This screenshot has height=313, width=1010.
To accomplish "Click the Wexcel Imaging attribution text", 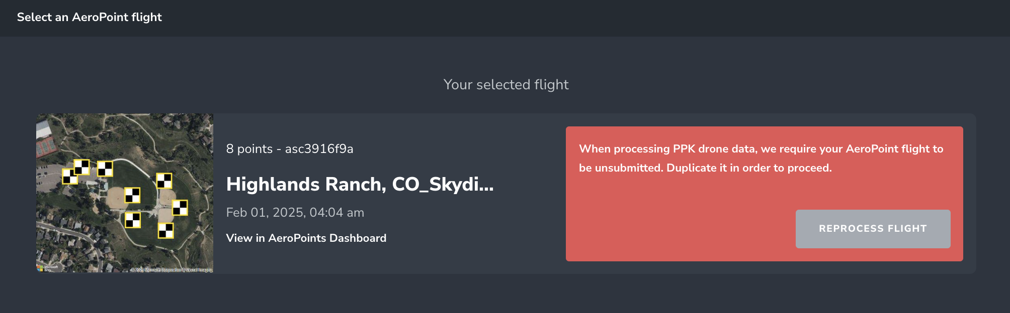I will 198,269.
